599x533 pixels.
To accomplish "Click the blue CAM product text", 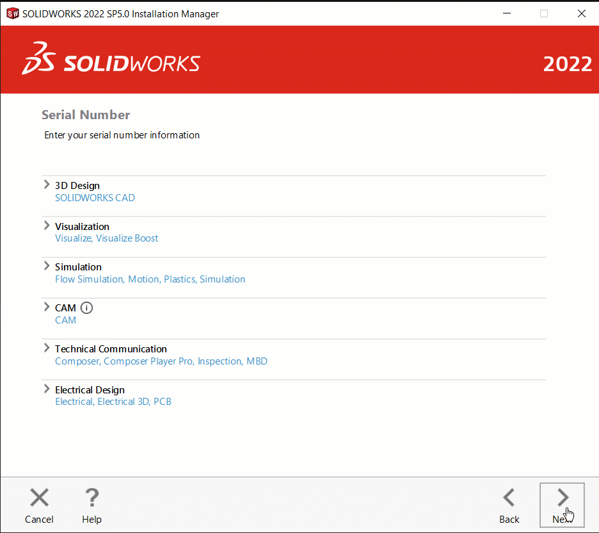I will point(65,320).
